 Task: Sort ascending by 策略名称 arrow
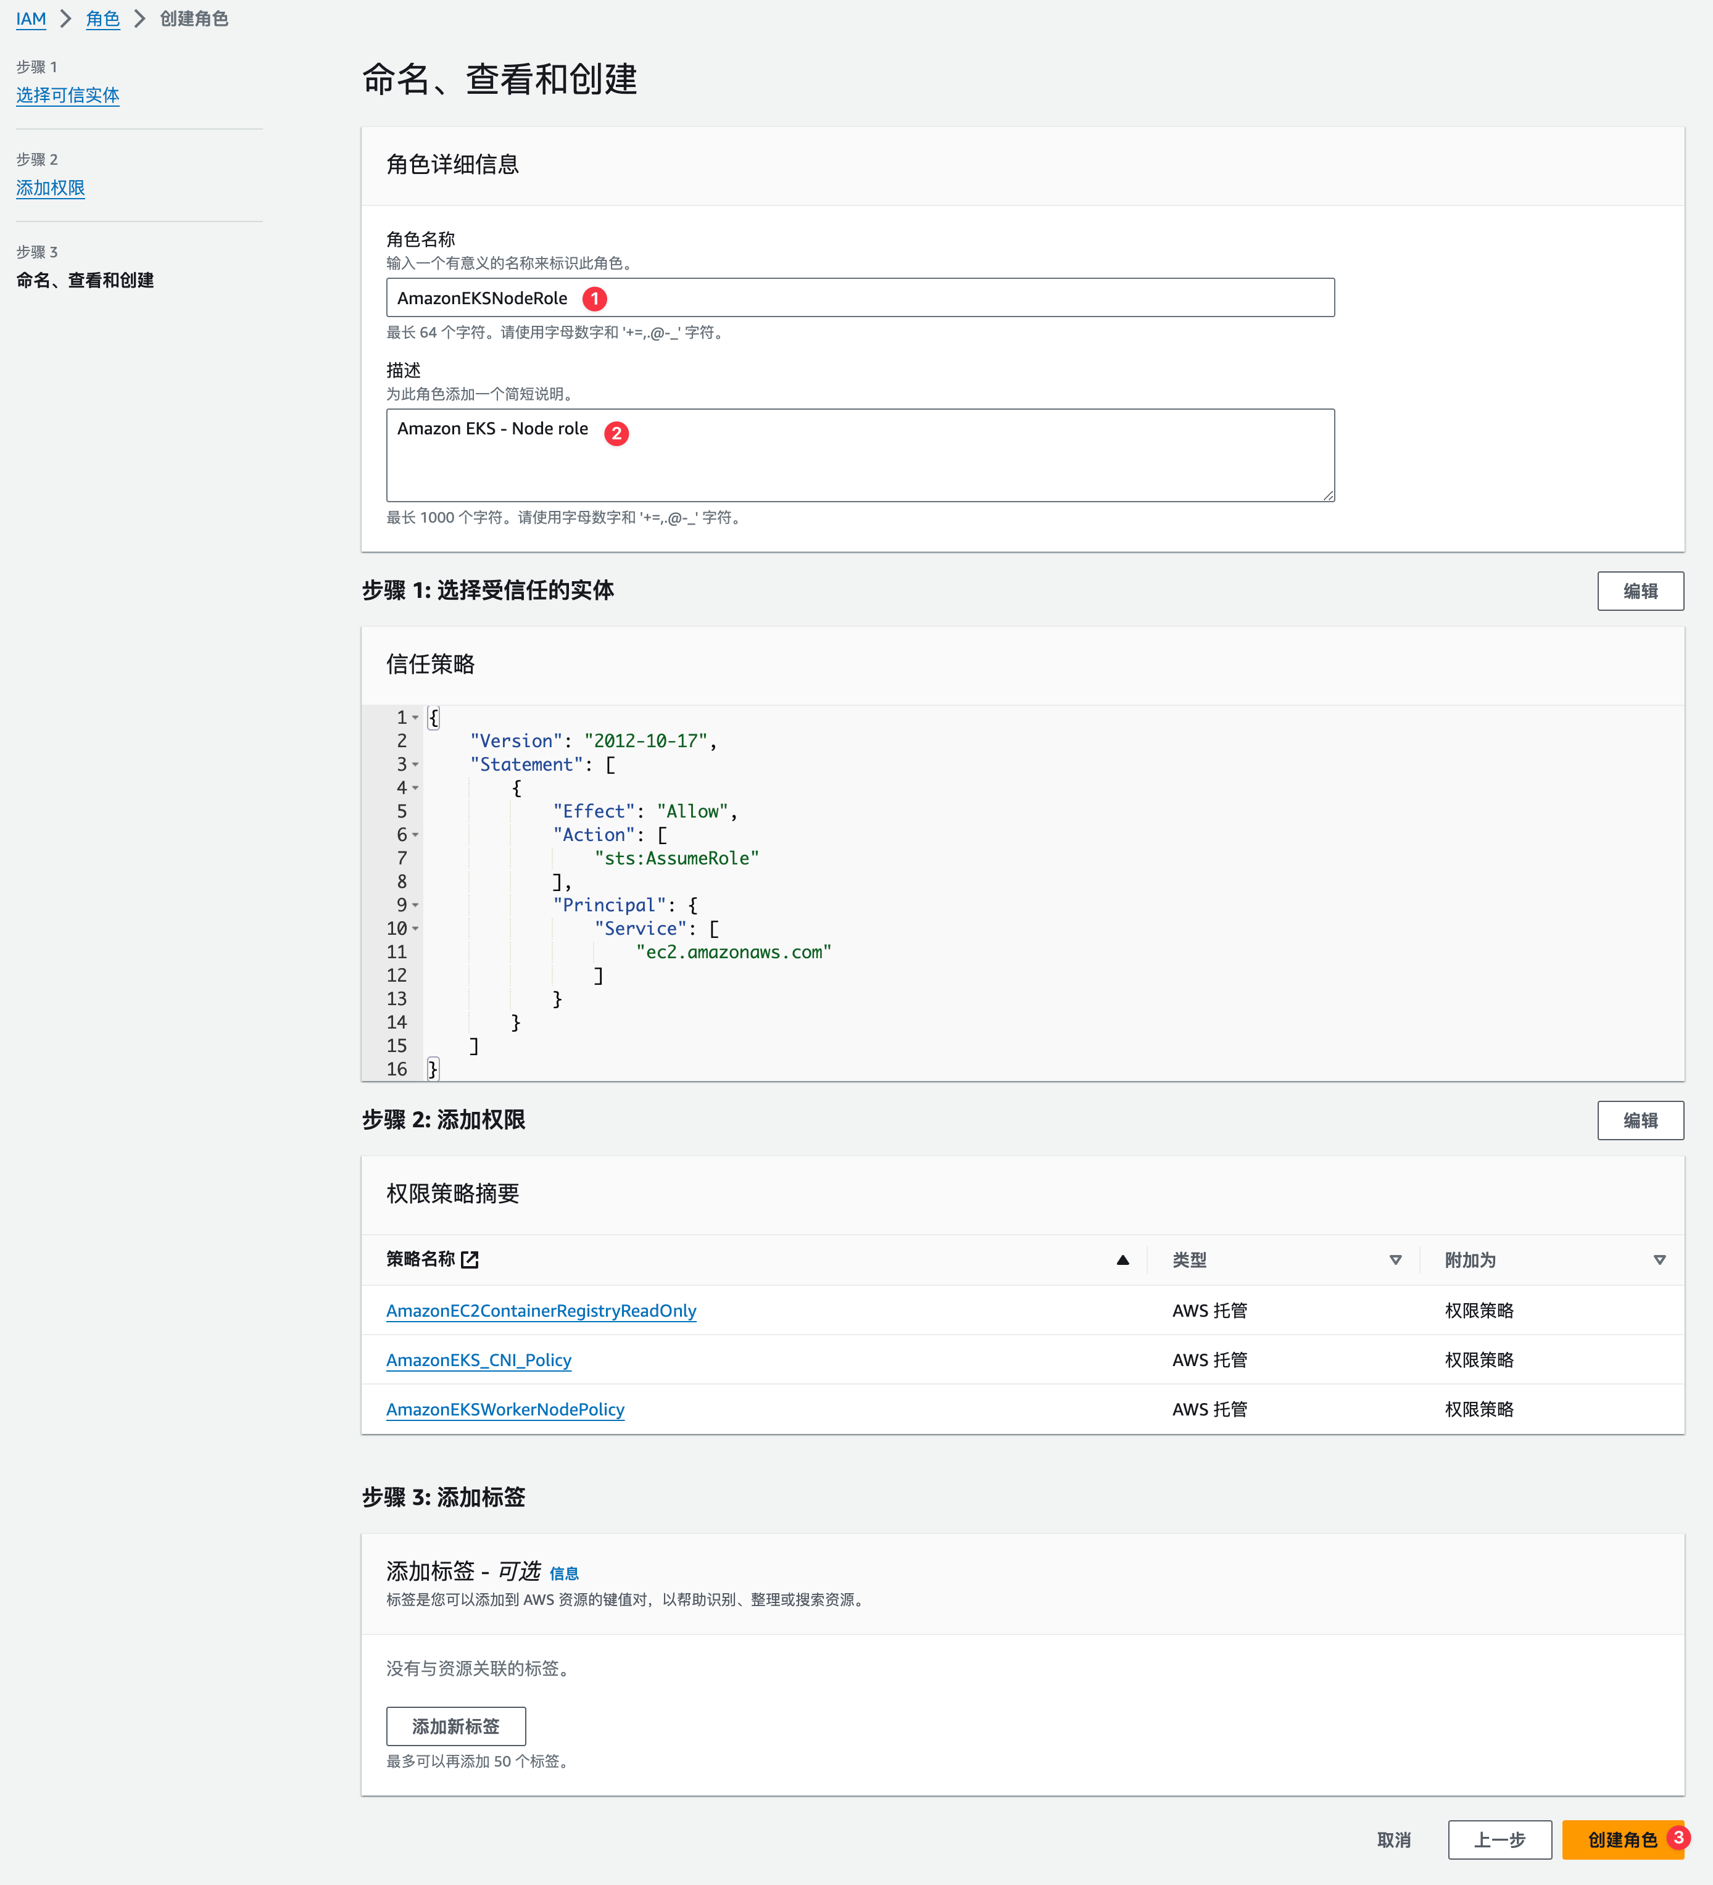[1123, 1261]
